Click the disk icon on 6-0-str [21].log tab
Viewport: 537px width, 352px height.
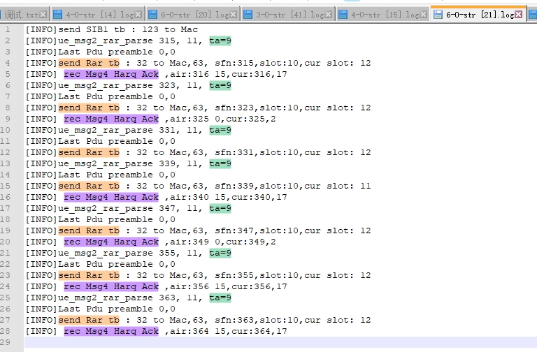(438, 15)
